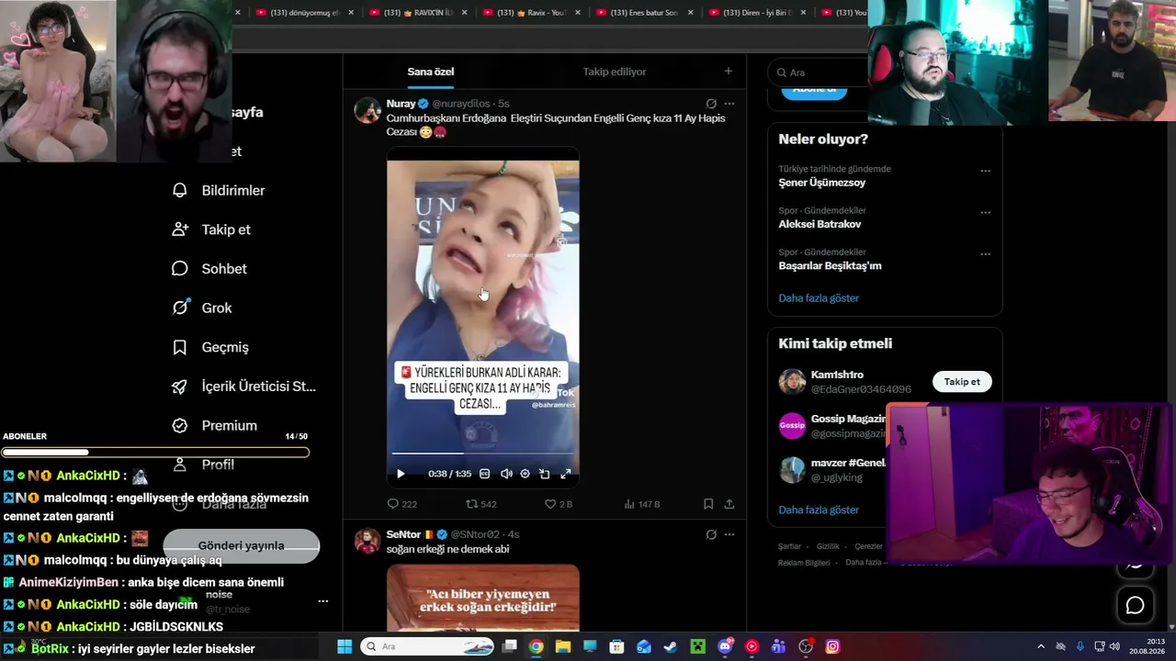Image resolution: width=1176 pixels, height=661 pixels.
Task: Switch to 'Enes batur Son' browser tab
Action: 643,13
